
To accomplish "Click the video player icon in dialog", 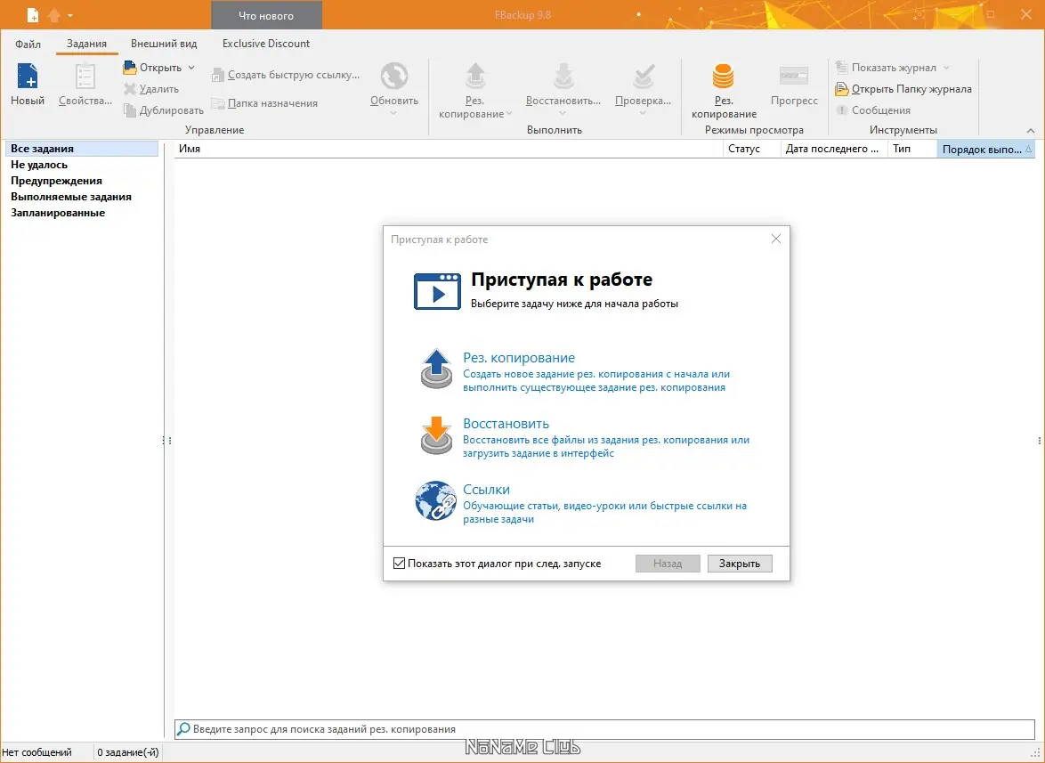I will tap(437, 291).
